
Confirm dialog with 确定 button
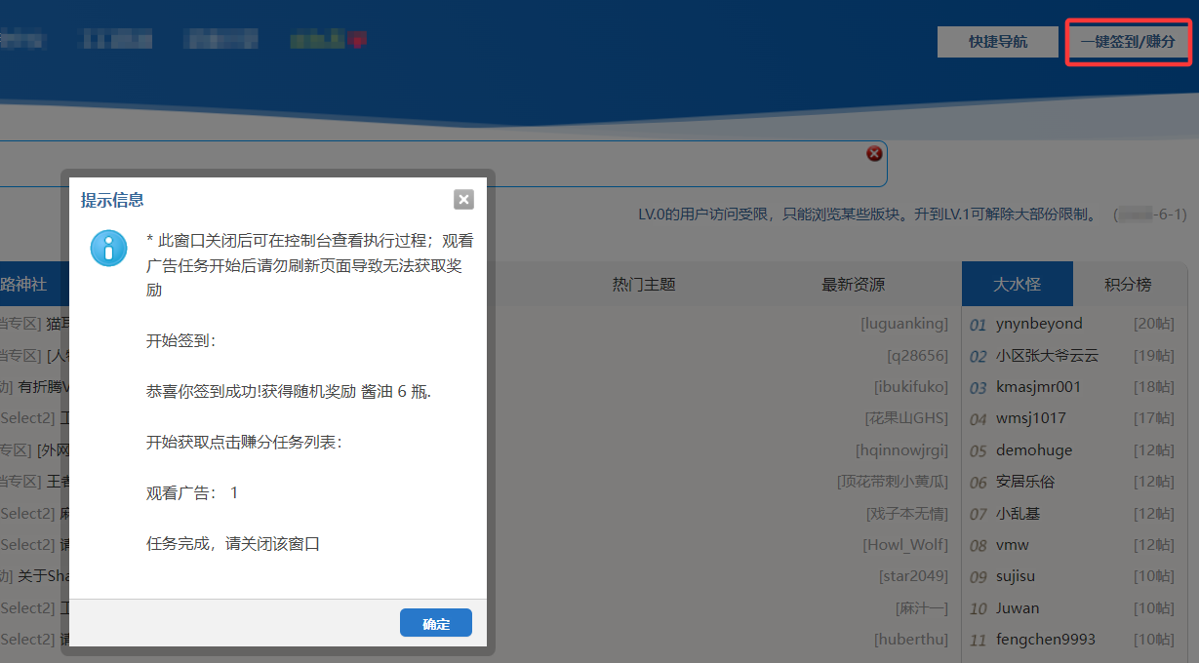coord(436,623)
